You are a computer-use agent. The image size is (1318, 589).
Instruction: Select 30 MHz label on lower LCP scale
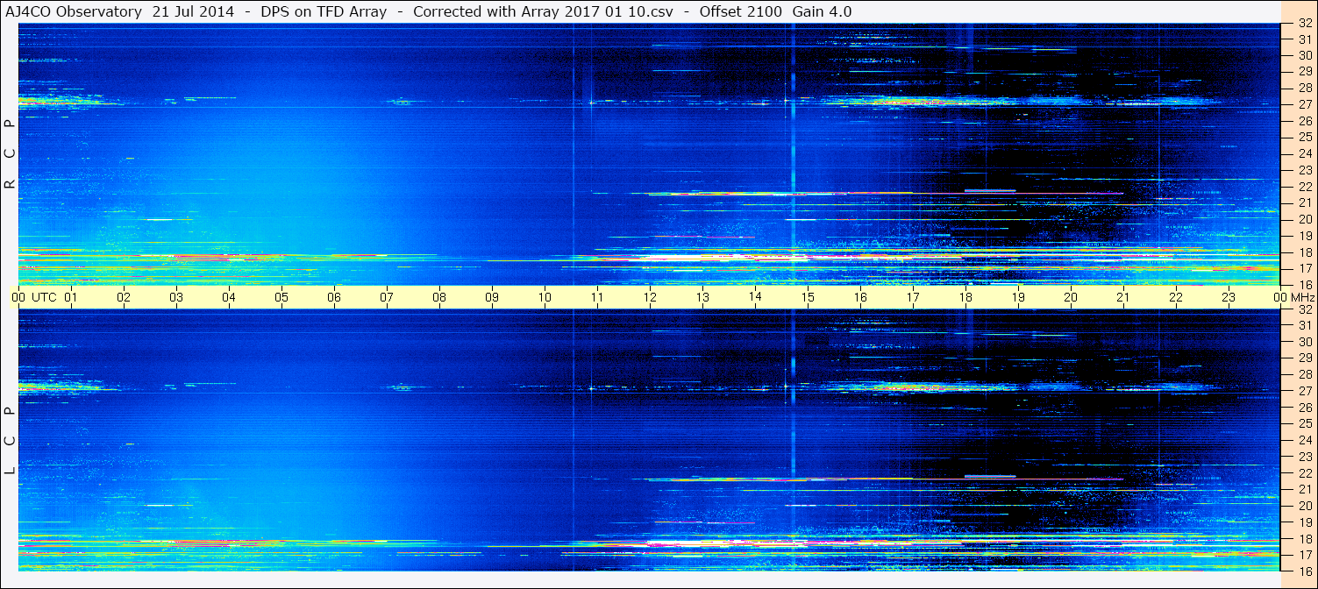pyautogui.click(x=1305, y=342)
